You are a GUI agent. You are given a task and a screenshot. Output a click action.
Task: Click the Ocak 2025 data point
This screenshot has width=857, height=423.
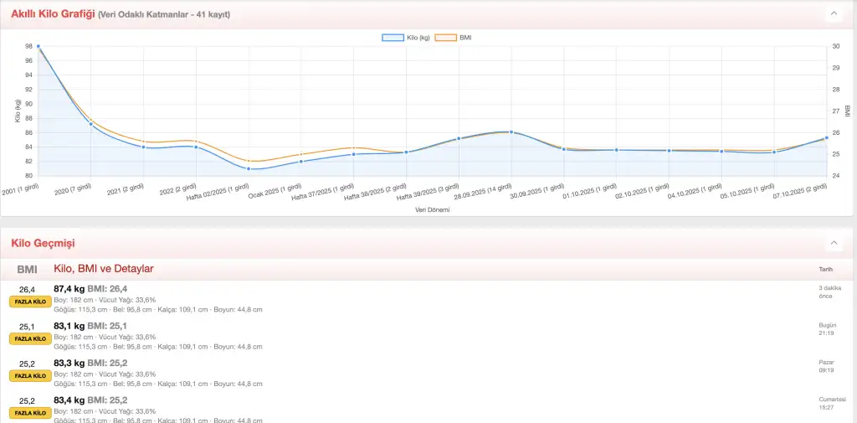(x=301, y=161)
